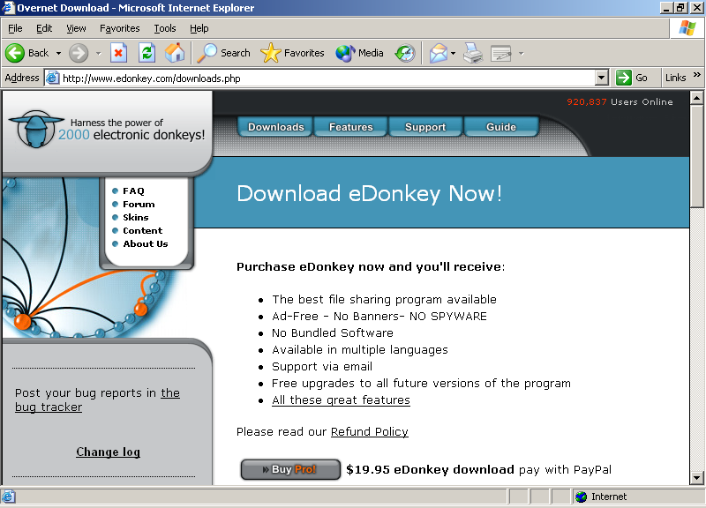Open the Favorites menu
The image size is (706, 508).
(x=120, y=28)
